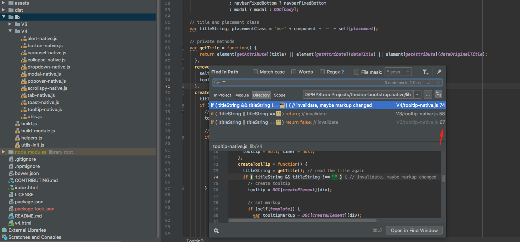The width and height of the screenshot is (520, 242).
Task: Open CONTRIBUTING.md file
Action: click(36, 180)
